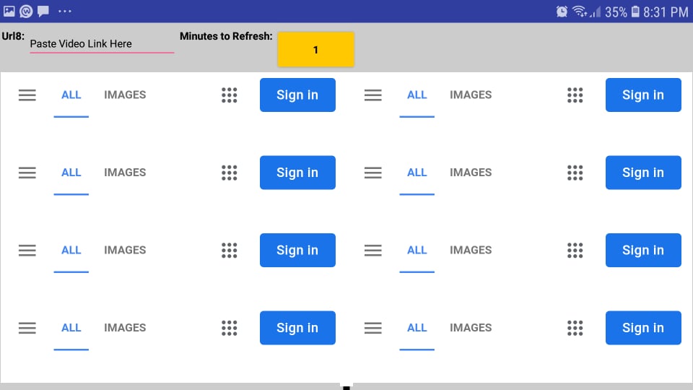Open apps grid in second-row right panel
693x390 pixels.
point(575,173)
